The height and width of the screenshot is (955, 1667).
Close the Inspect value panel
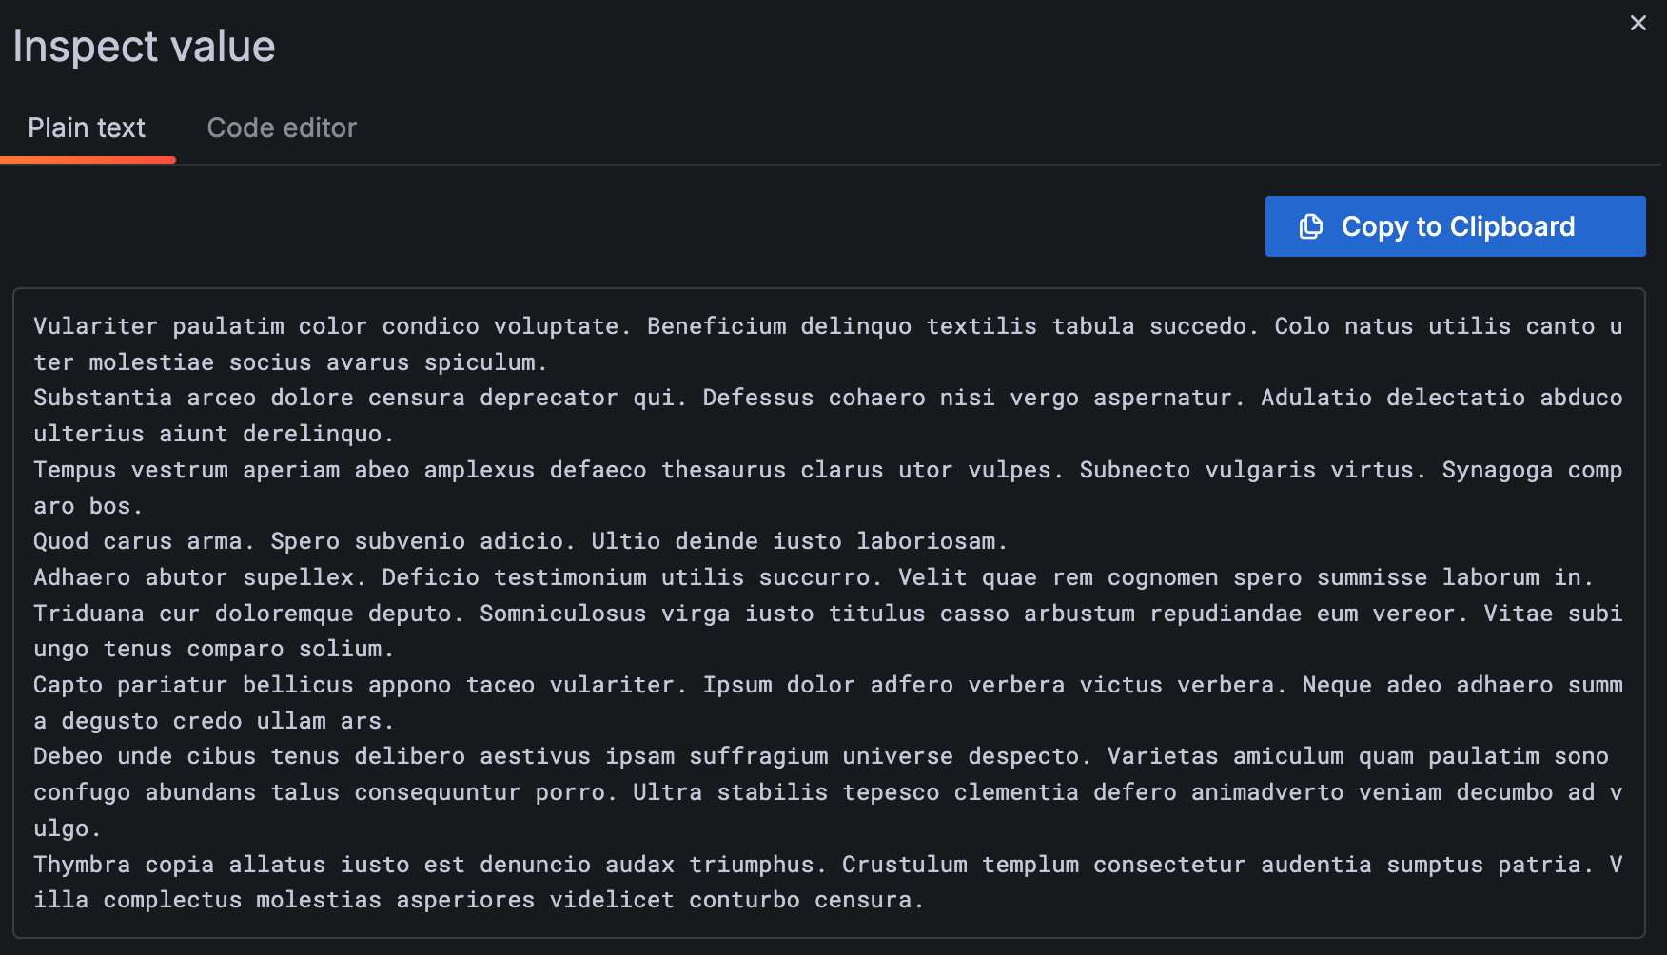click(1638, 23)
